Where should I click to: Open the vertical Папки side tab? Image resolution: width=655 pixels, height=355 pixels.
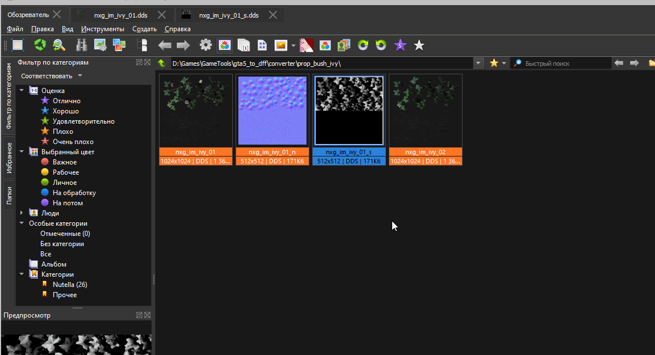click(9, 196)
